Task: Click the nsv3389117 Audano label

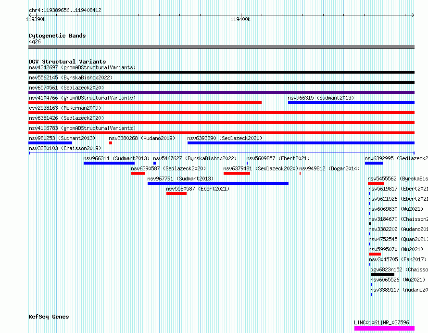Action: tap(399, 290)
